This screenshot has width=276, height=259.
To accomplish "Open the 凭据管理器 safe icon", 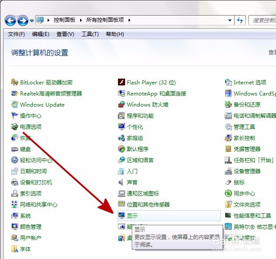I will (228, 149).
